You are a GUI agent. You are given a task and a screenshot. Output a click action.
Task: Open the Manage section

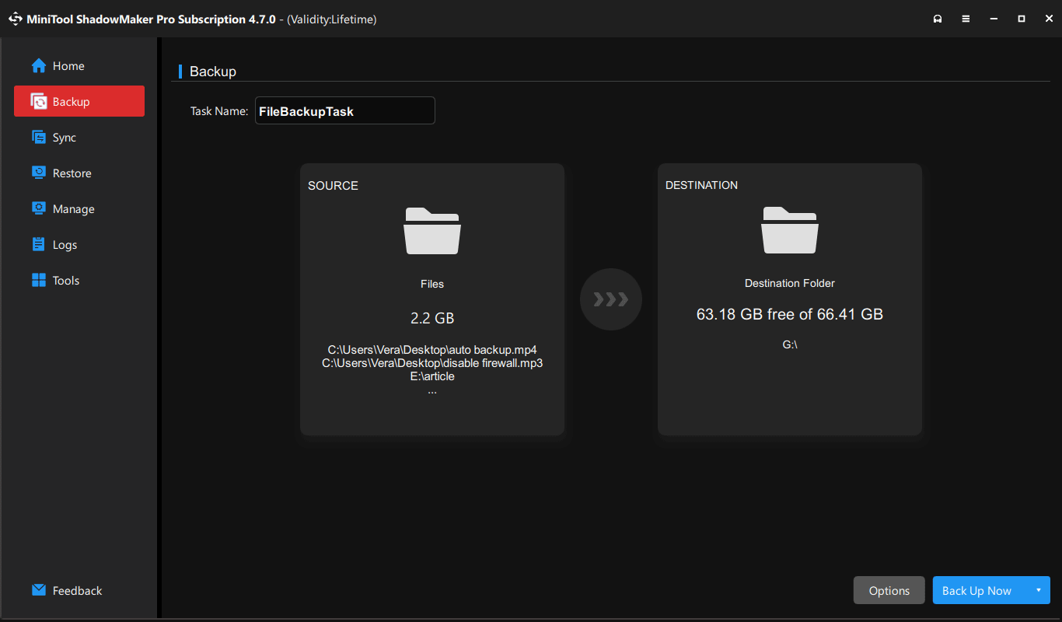pyautogui.click(x=72, y=208)
